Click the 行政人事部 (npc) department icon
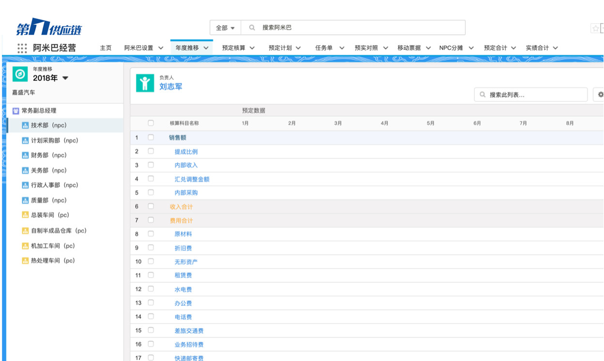604x361 pixels. 25,185
